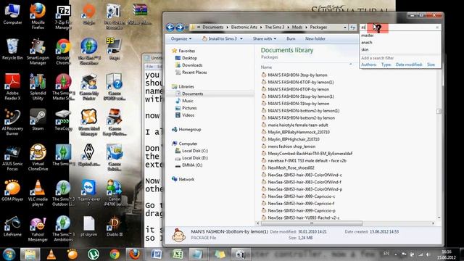The image size is (464, 261).
Task: Open Share with dropdown menu
Action: click(x=264, y=38)
